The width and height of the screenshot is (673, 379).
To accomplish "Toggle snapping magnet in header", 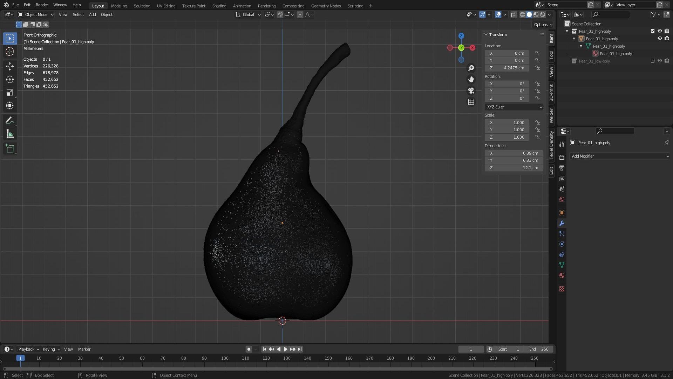I will (280, 15).
